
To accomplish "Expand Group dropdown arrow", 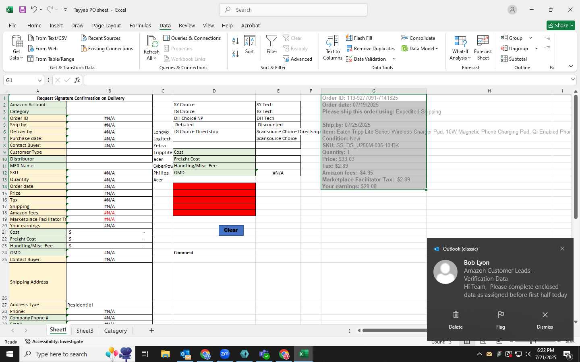I will click(x=530, y=38).
